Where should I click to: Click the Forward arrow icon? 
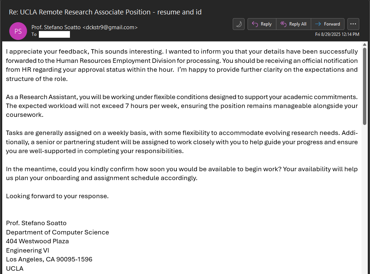click(x=318, y=24)
